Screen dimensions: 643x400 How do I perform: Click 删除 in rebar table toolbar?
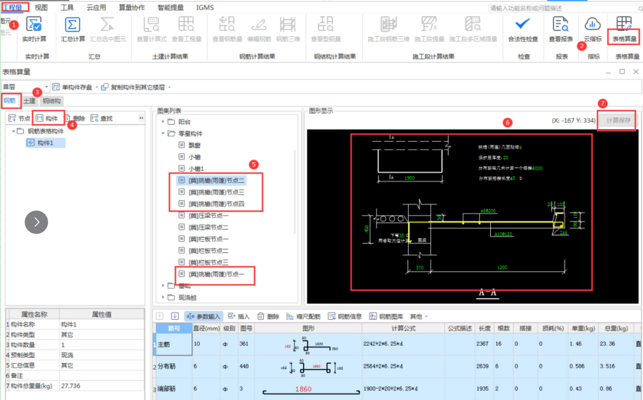[x=268, y=316]
